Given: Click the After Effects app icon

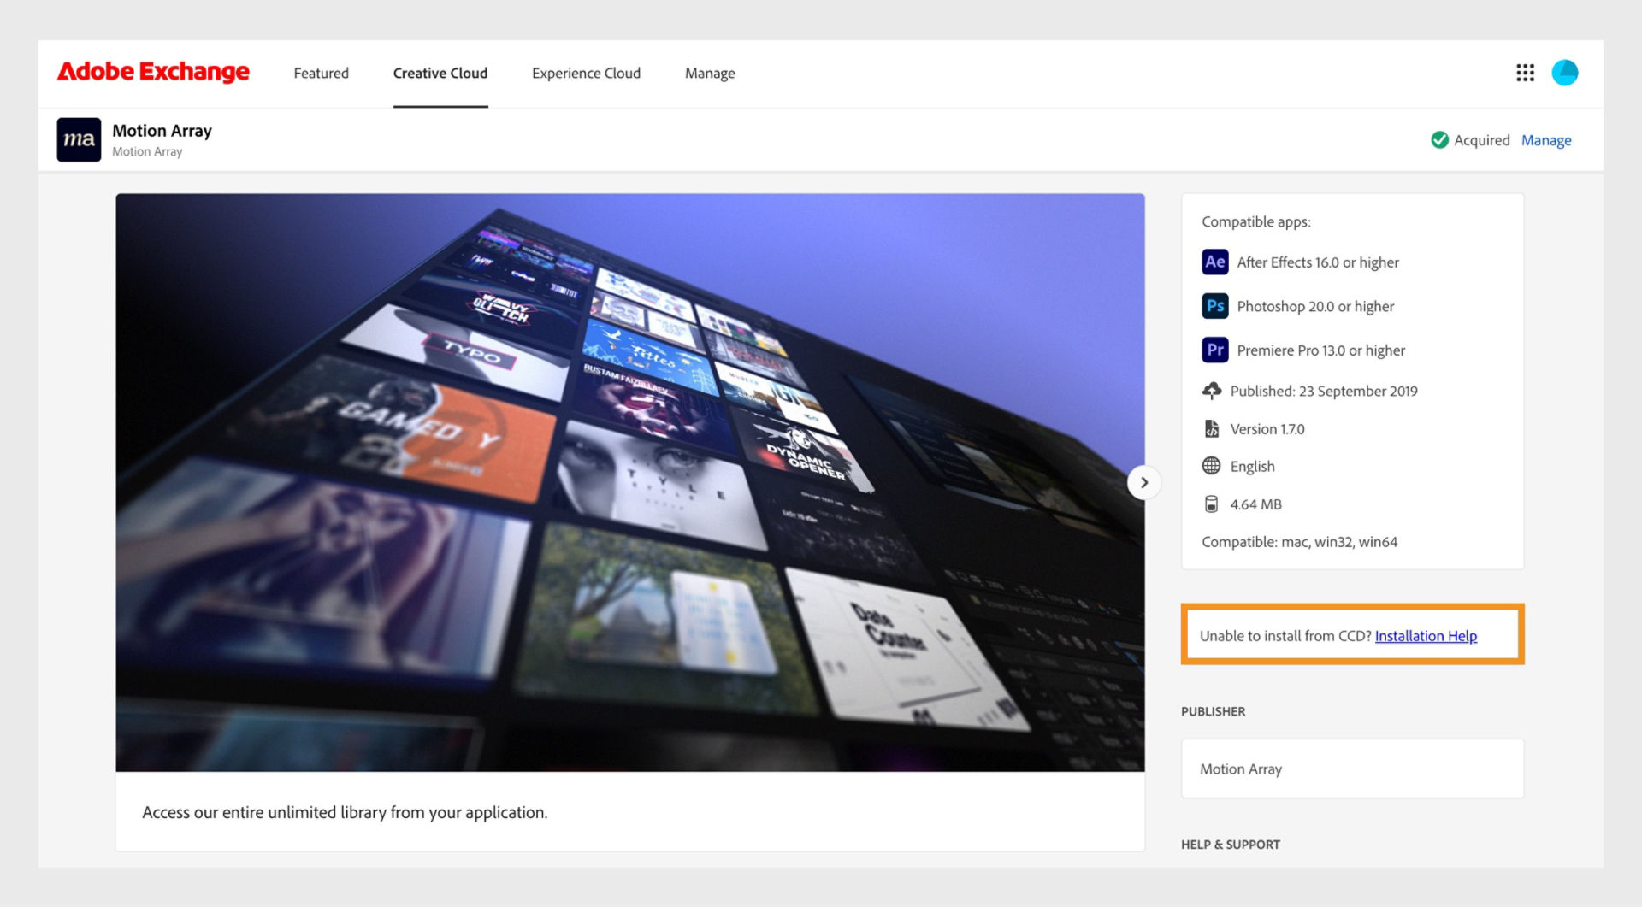Looking at the screenshot, I should pos(1214,262).
